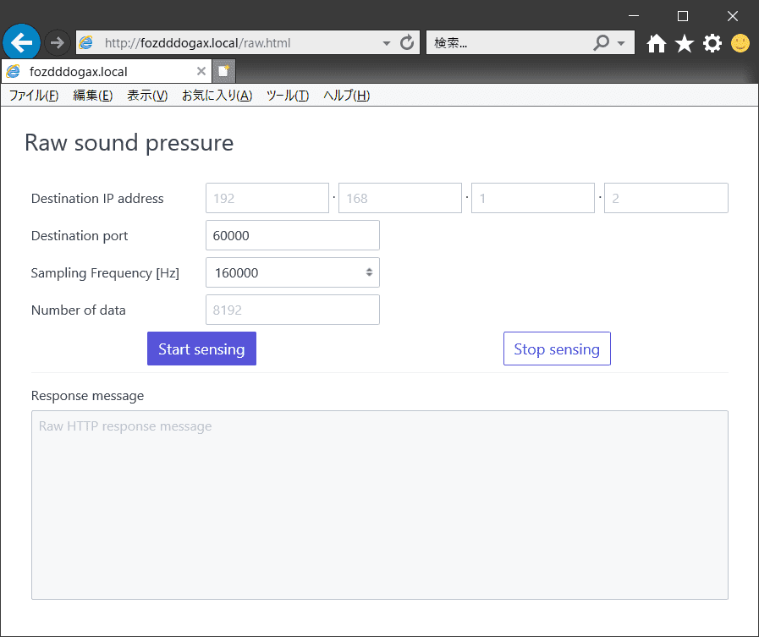This screenshot has height=637, width=759.
Task: Expand the address bar autocomplete dropdown
Action: tap(387, 43)
